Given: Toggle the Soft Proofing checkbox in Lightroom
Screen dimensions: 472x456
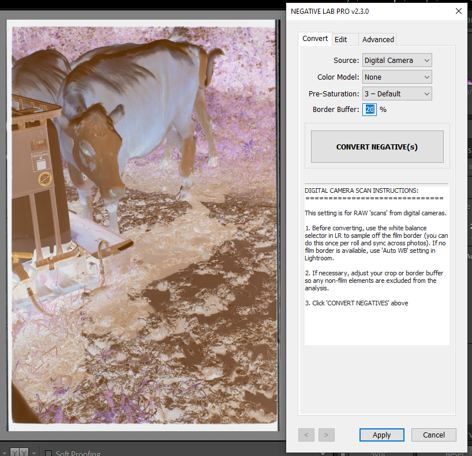Looking at the screenshot, I should 48,453.
